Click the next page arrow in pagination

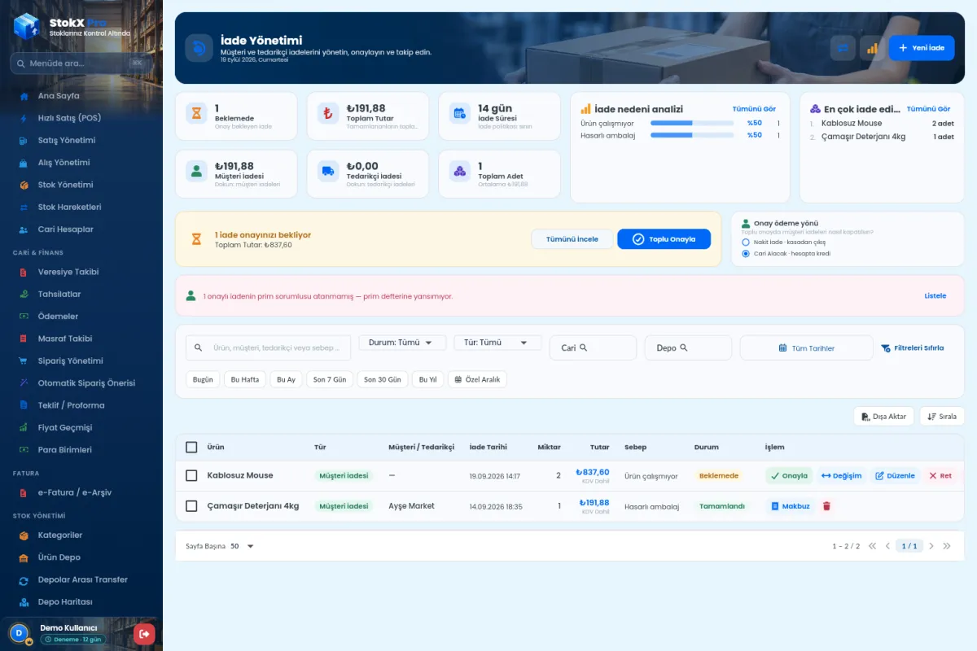coord(931,546)
